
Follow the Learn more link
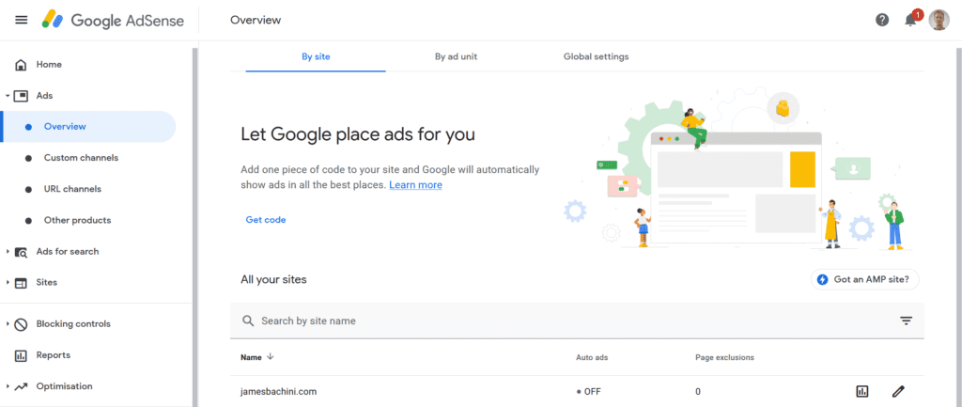pyautogui.click(x=416, y=185)
